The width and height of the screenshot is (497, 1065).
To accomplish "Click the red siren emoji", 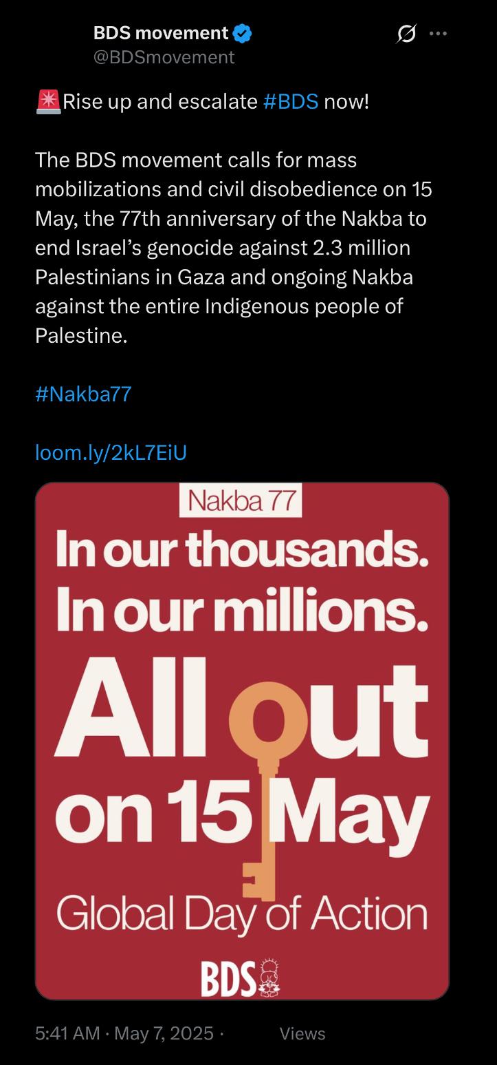I will tap(47, 101).
